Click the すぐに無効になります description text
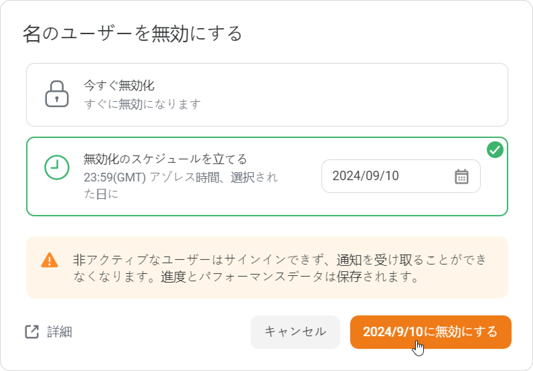 coord(142,104)
